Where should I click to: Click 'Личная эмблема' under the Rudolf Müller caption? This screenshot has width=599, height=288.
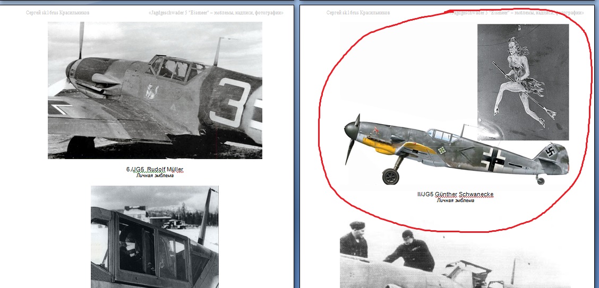(155, 176)
